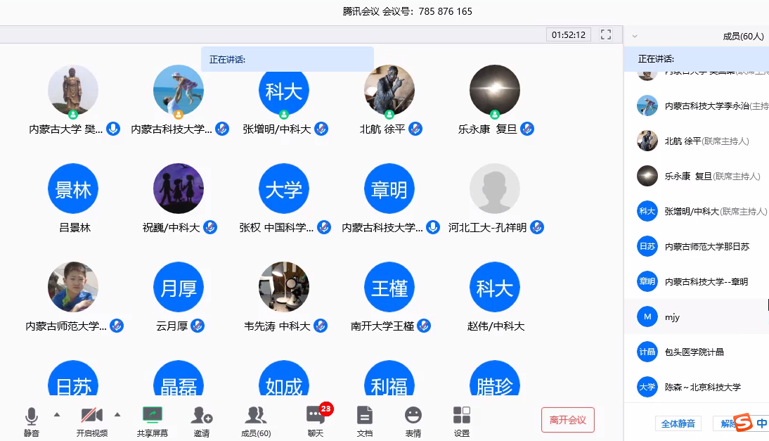Click the 邀请 invite icon
Screen dimensions: 769x441
(x=202, y=419)
